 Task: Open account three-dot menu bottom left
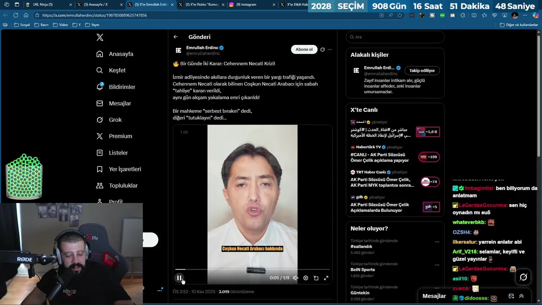(160, 290)
